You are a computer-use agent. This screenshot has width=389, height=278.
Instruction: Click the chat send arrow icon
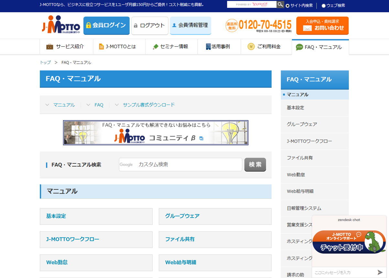click(x=380, y=272)
